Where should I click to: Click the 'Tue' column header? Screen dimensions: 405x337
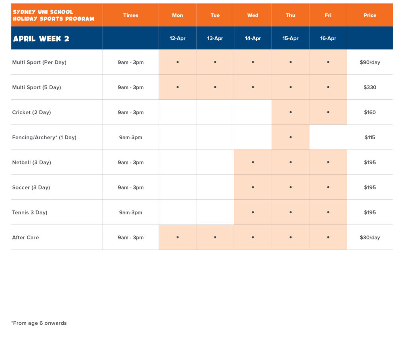click(x=215, y=15)
